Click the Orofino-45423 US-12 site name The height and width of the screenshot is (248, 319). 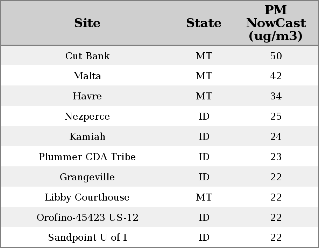point(87,218)
